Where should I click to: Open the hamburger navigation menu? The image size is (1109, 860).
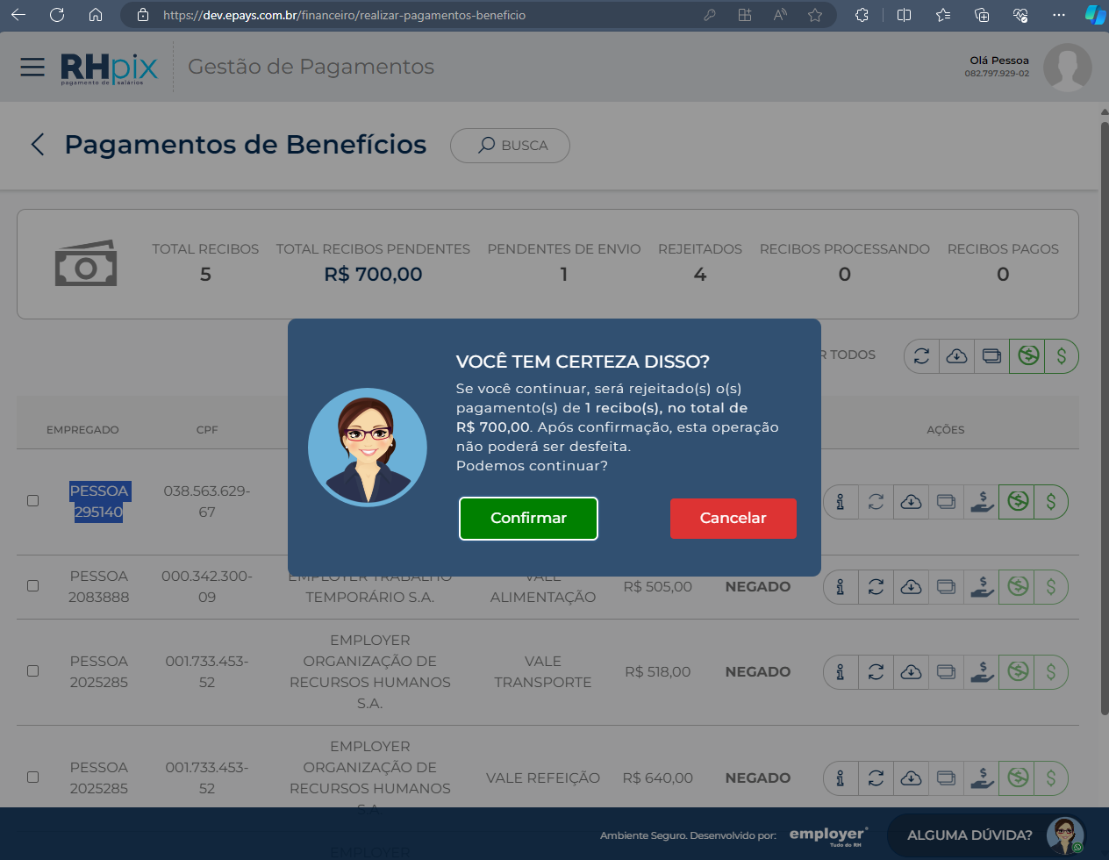(32, 67)
